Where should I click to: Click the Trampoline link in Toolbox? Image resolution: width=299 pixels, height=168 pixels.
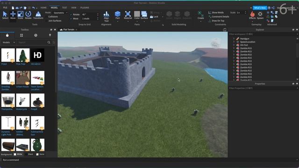click(7, 109)
